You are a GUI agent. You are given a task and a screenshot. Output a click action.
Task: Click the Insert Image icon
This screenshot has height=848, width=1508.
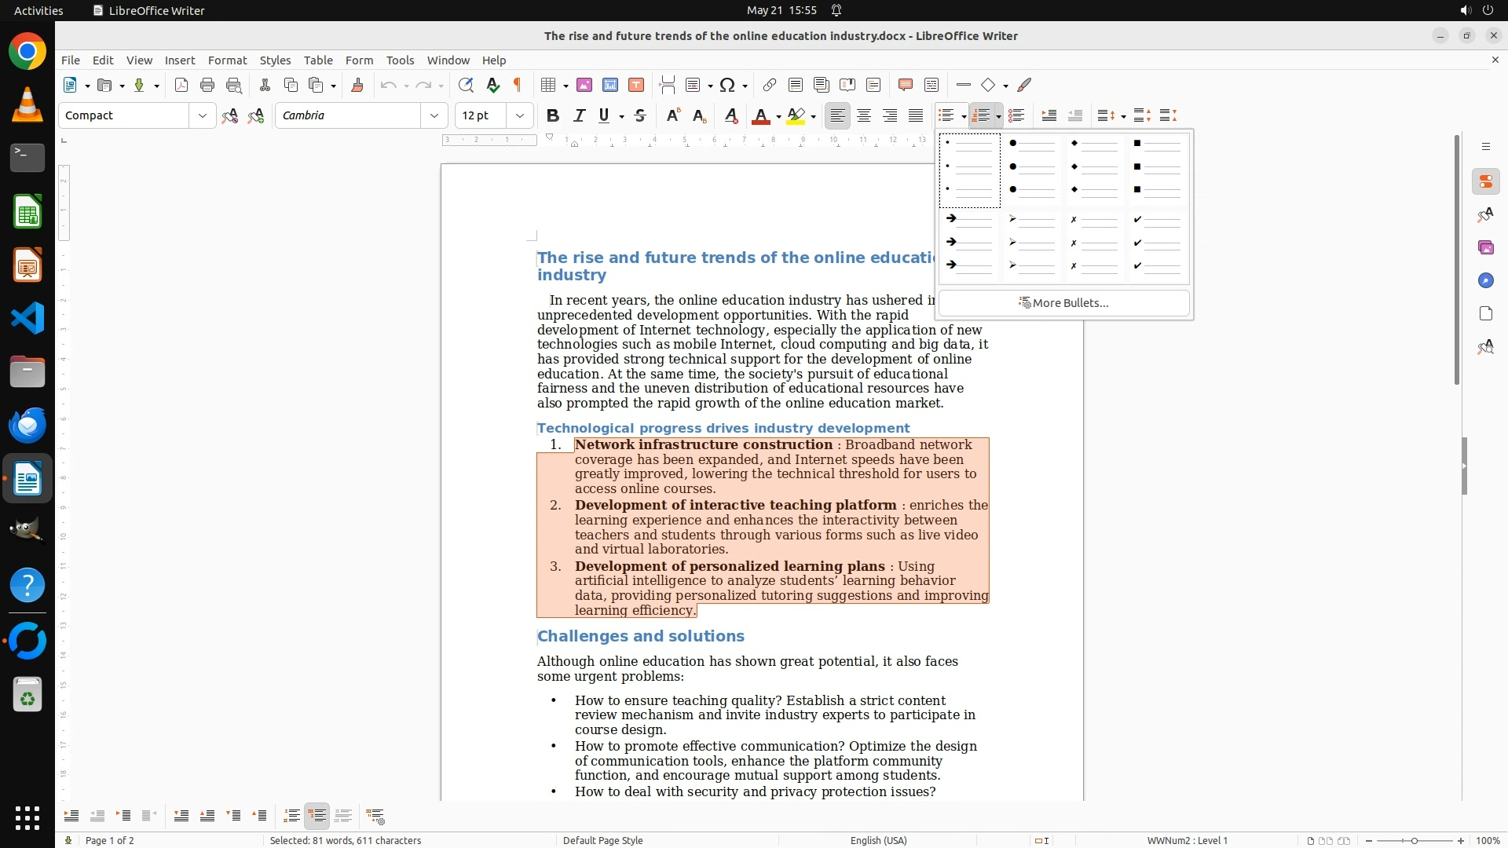[584, 85]
